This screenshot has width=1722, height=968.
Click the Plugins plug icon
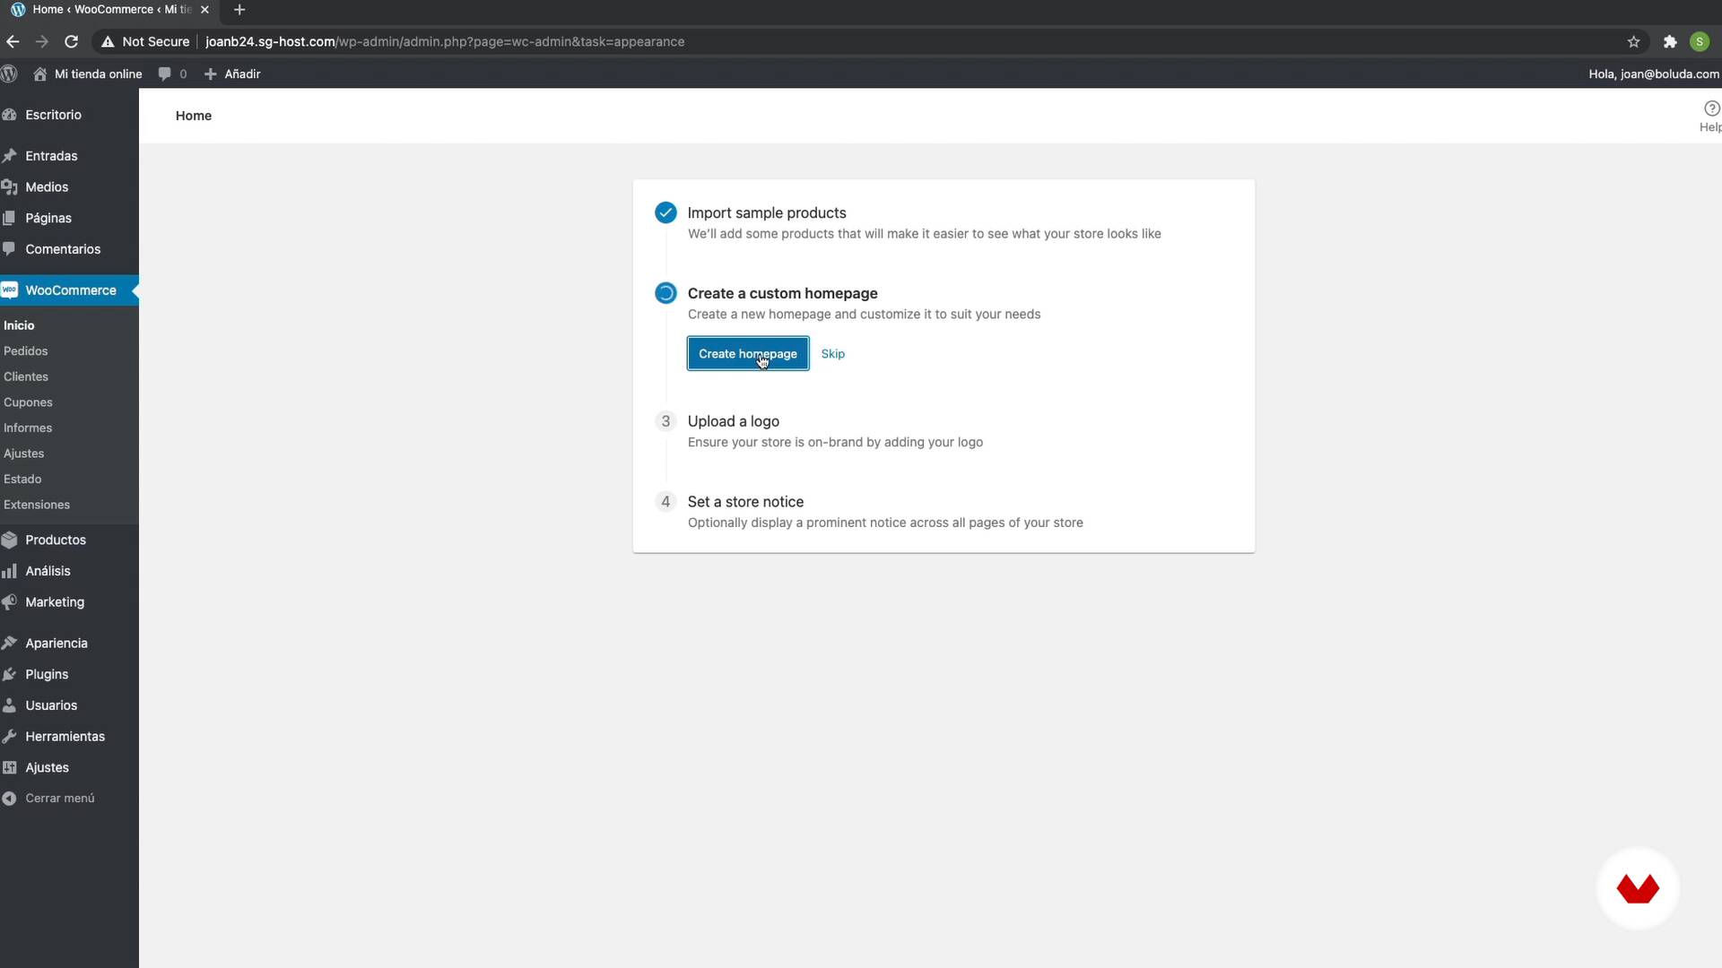tap(10, 674)
